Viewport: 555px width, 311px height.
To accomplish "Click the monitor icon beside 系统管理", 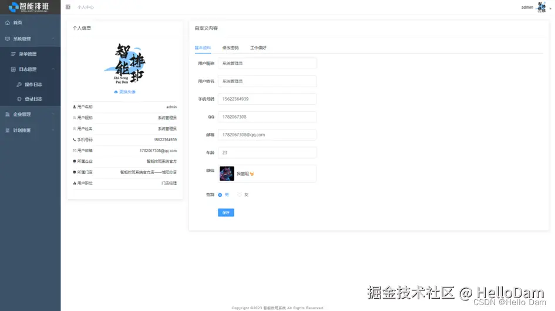I will tap(8, 39).
